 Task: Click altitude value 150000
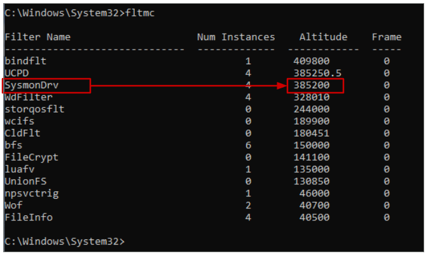312,145
